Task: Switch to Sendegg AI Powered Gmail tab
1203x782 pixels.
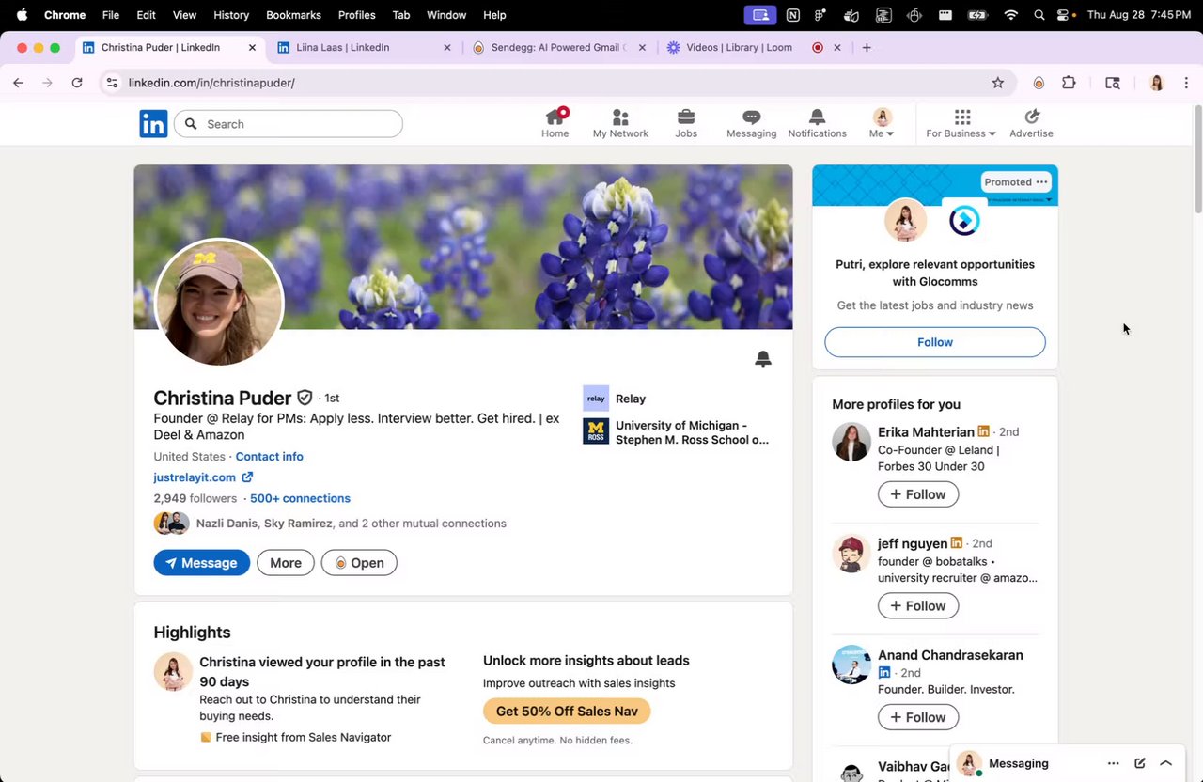Action: 559,47
